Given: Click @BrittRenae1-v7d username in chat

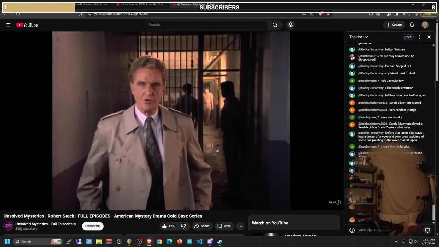Looking at the screenshot, I should 370,56.
